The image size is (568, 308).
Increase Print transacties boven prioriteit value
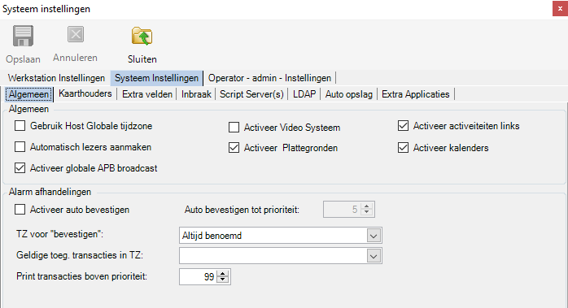[223, 274]
